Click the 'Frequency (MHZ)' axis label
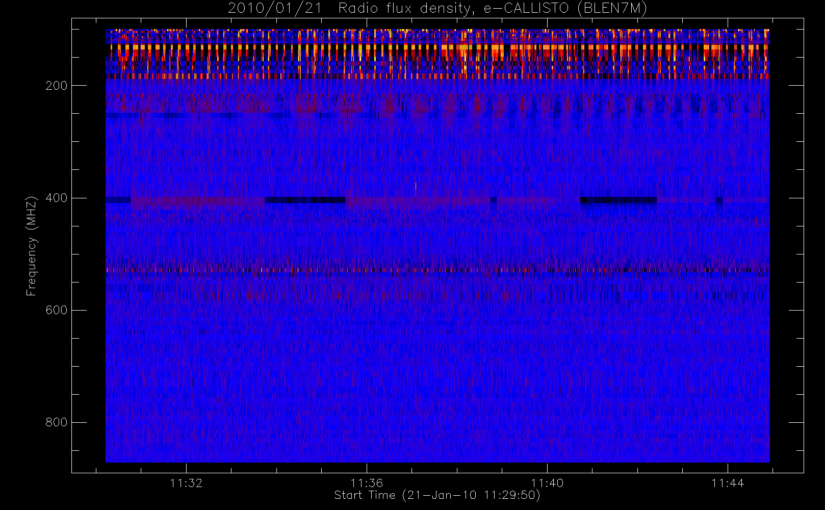 (x=32, y=246)
